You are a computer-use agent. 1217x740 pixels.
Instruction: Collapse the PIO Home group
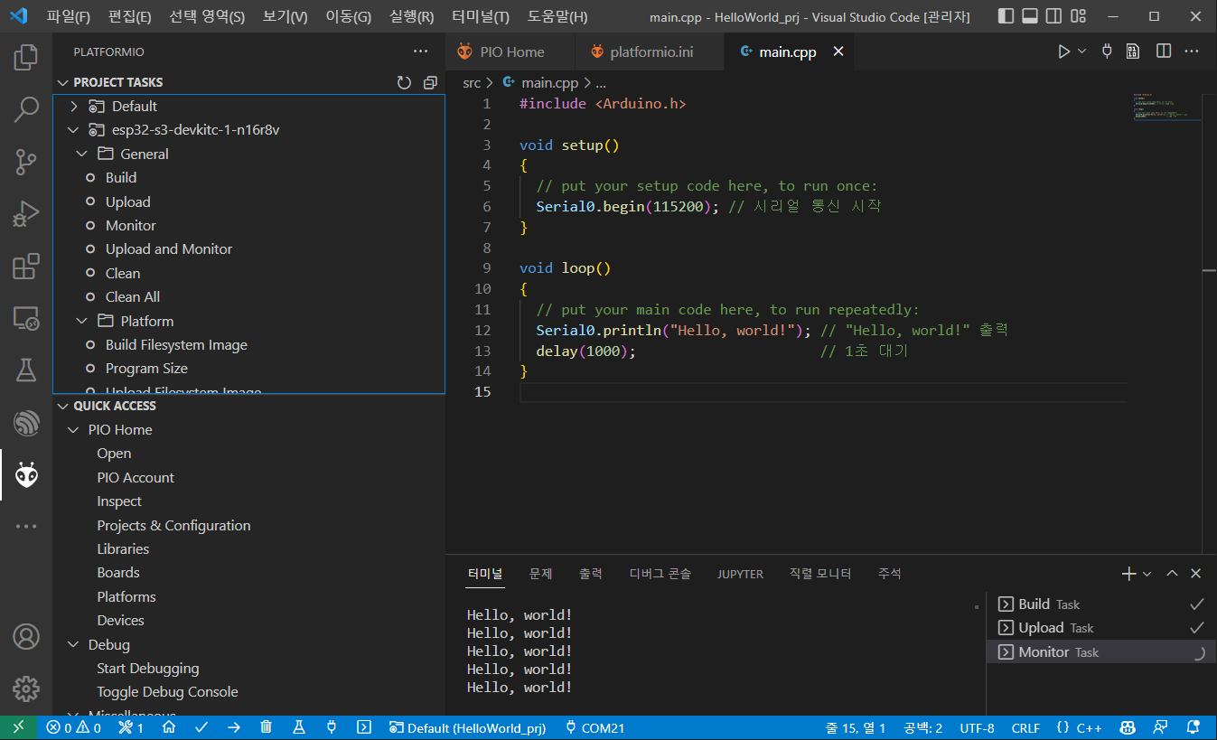point(74,430)
